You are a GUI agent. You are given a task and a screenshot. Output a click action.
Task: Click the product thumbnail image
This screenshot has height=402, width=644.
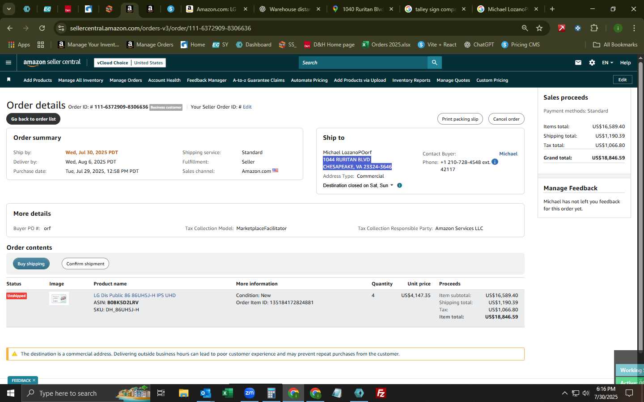[59, 298]
